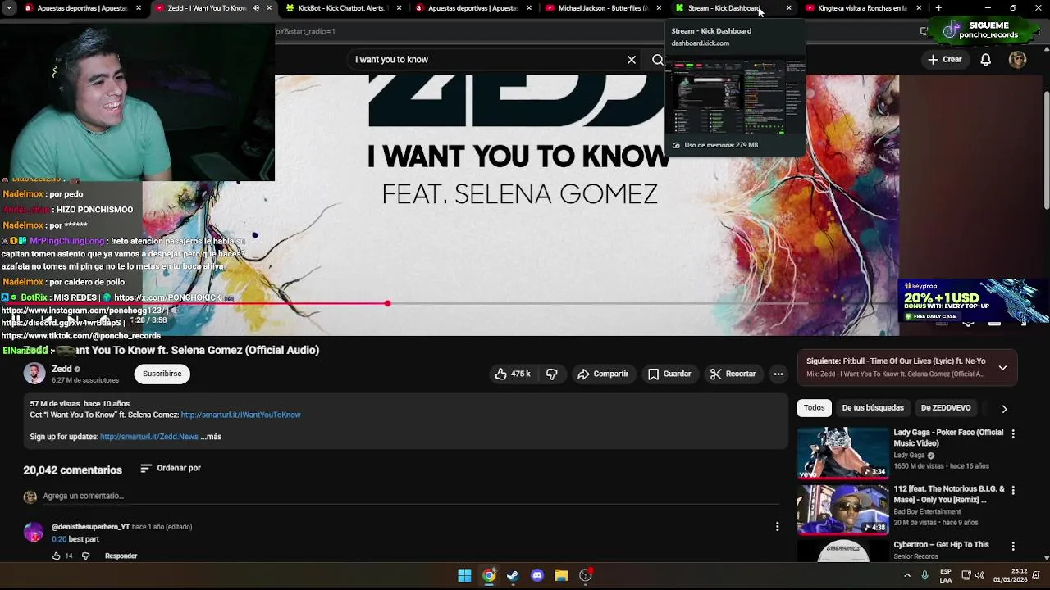Close the Michael Jackson - Butterflies tab
Image resolution: width=1050 pixels, height=590 pixels.
pos(659,8)
